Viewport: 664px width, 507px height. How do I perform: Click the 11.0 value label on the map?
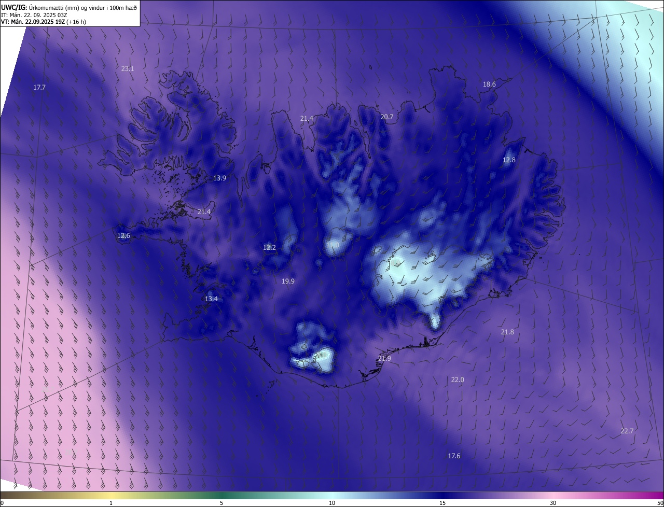[x=333, y=245]
